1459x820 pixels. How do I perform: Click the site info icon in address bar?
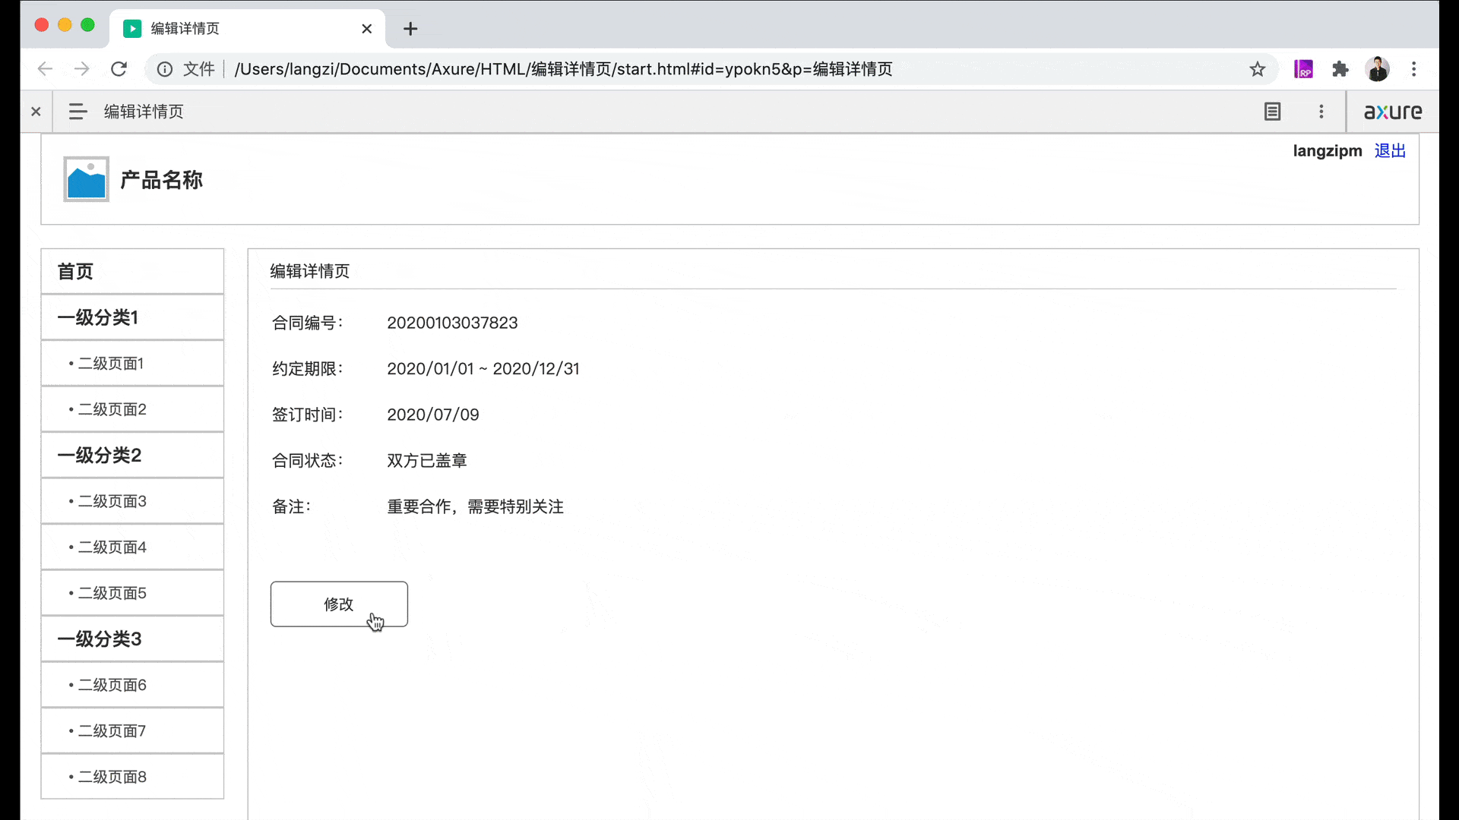(x=164, y=69)
